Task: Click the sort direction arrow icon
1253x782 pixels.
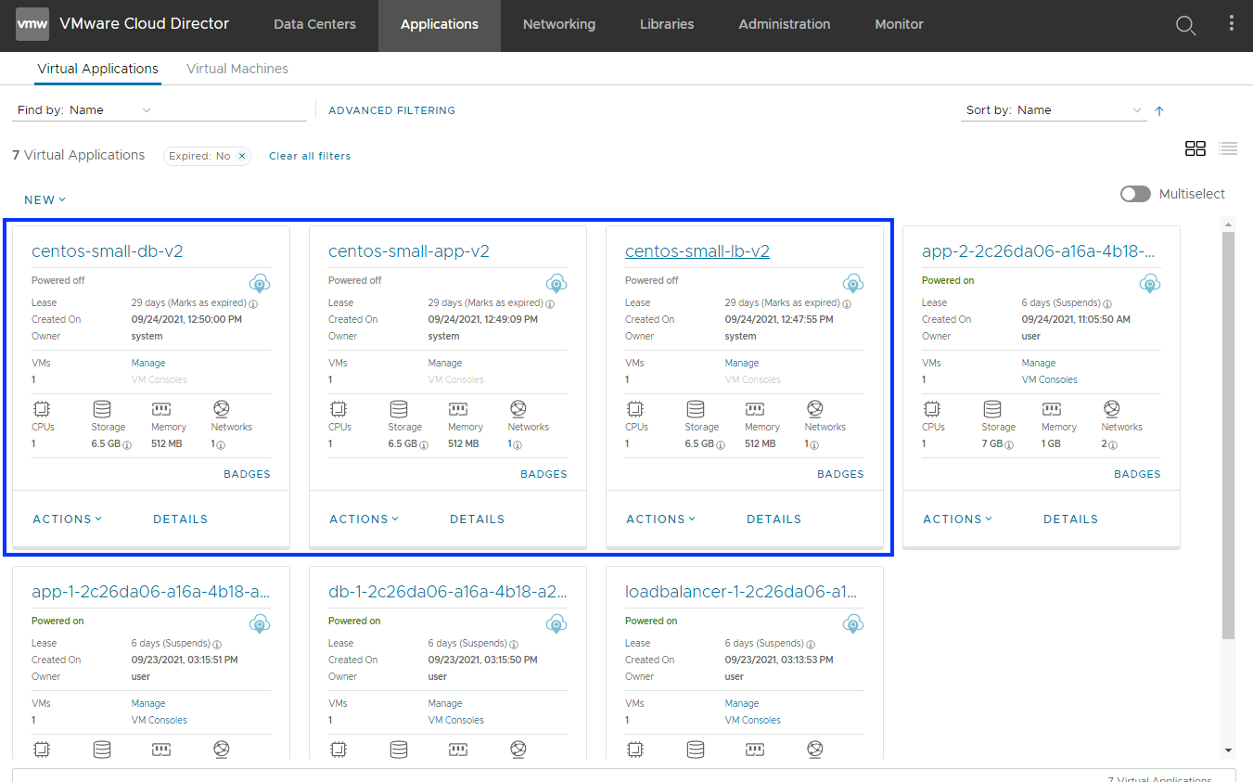Action: click(x=1158, y=111)
